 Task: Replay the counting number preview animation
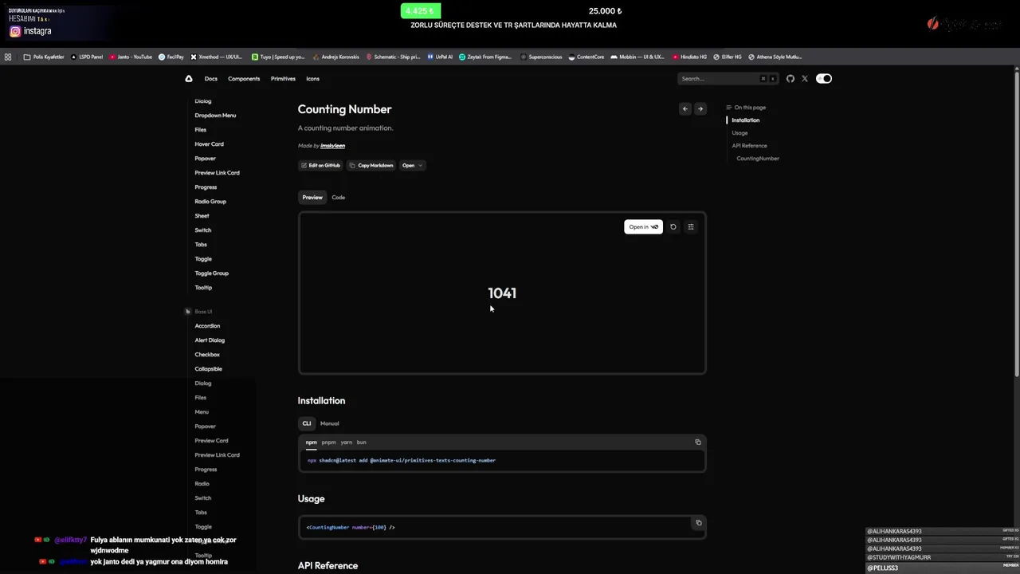673,226
